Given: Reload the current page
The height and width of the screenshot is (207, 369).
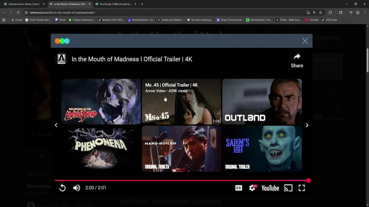Looking at the screenshot, I should (x=18, y=13).
